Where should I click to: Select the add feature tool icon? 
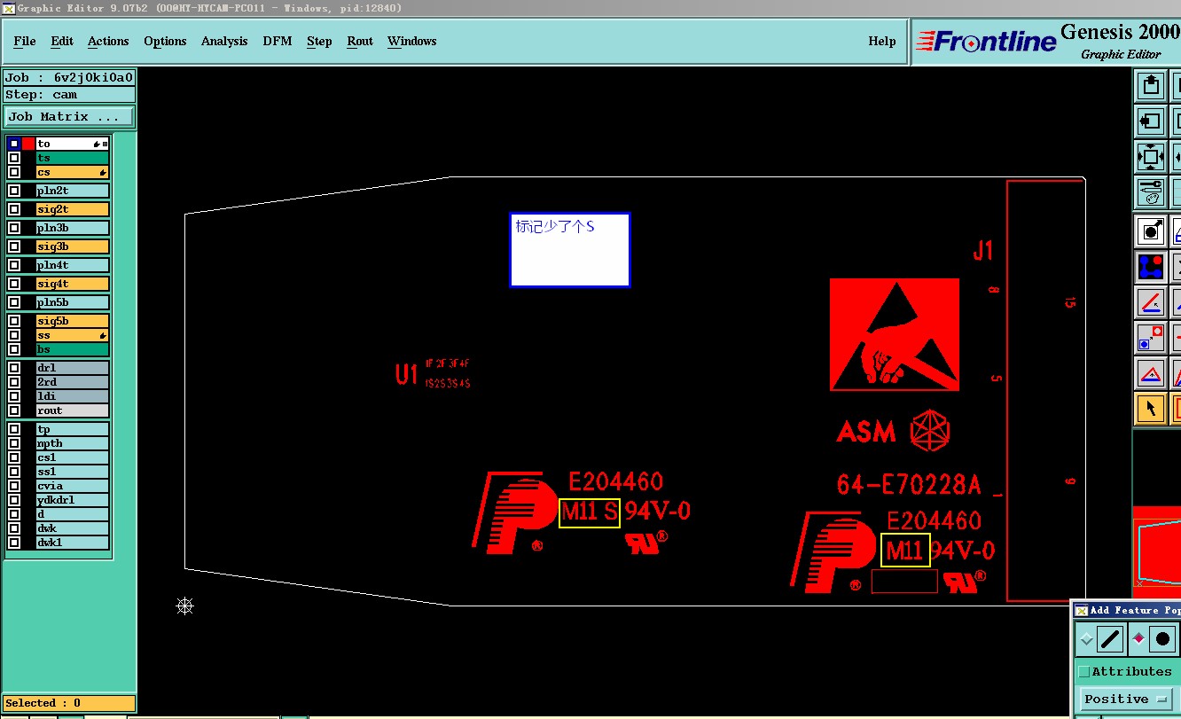pyautogui.click(x=1151, y=231)
